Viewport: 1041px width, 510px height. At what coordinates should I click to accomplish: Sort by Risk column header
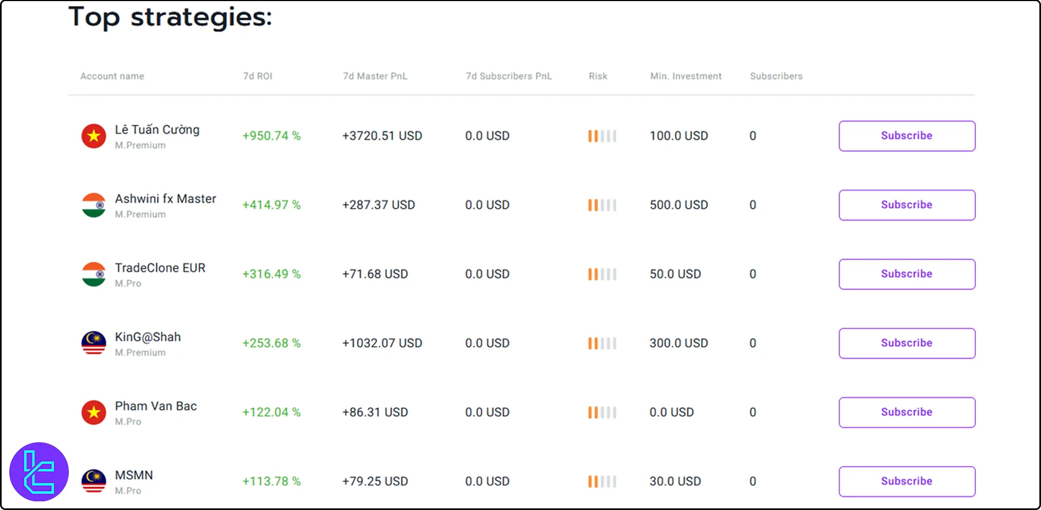[x=598, y=76]
